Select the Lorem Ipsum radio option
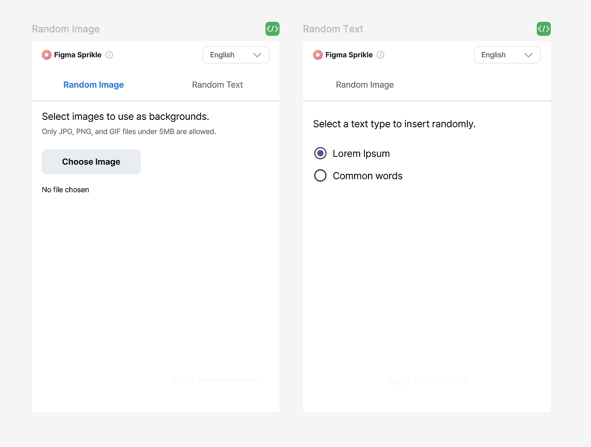 pos(320,153)
